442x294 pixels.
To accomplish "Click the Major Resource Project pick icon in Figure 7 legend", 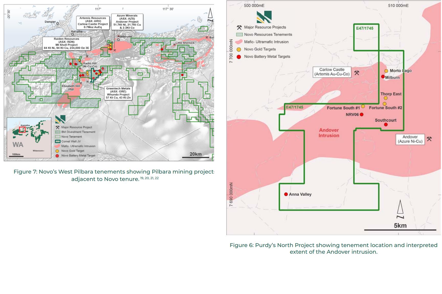I will click(57, 127).
